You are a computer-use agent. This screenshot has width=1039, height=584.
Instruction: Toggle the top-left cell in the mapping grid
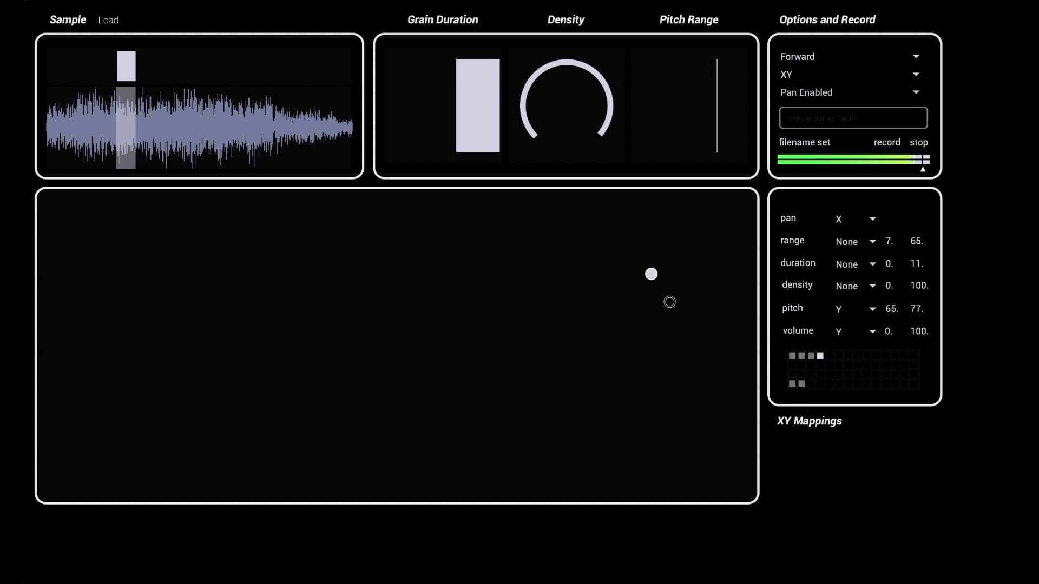pos(793,356)
